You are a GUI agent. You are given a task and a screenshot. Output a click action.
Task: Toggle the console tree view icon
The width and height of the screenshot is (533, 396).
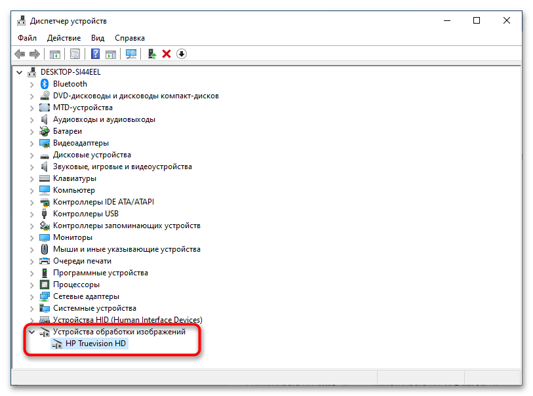54,54
